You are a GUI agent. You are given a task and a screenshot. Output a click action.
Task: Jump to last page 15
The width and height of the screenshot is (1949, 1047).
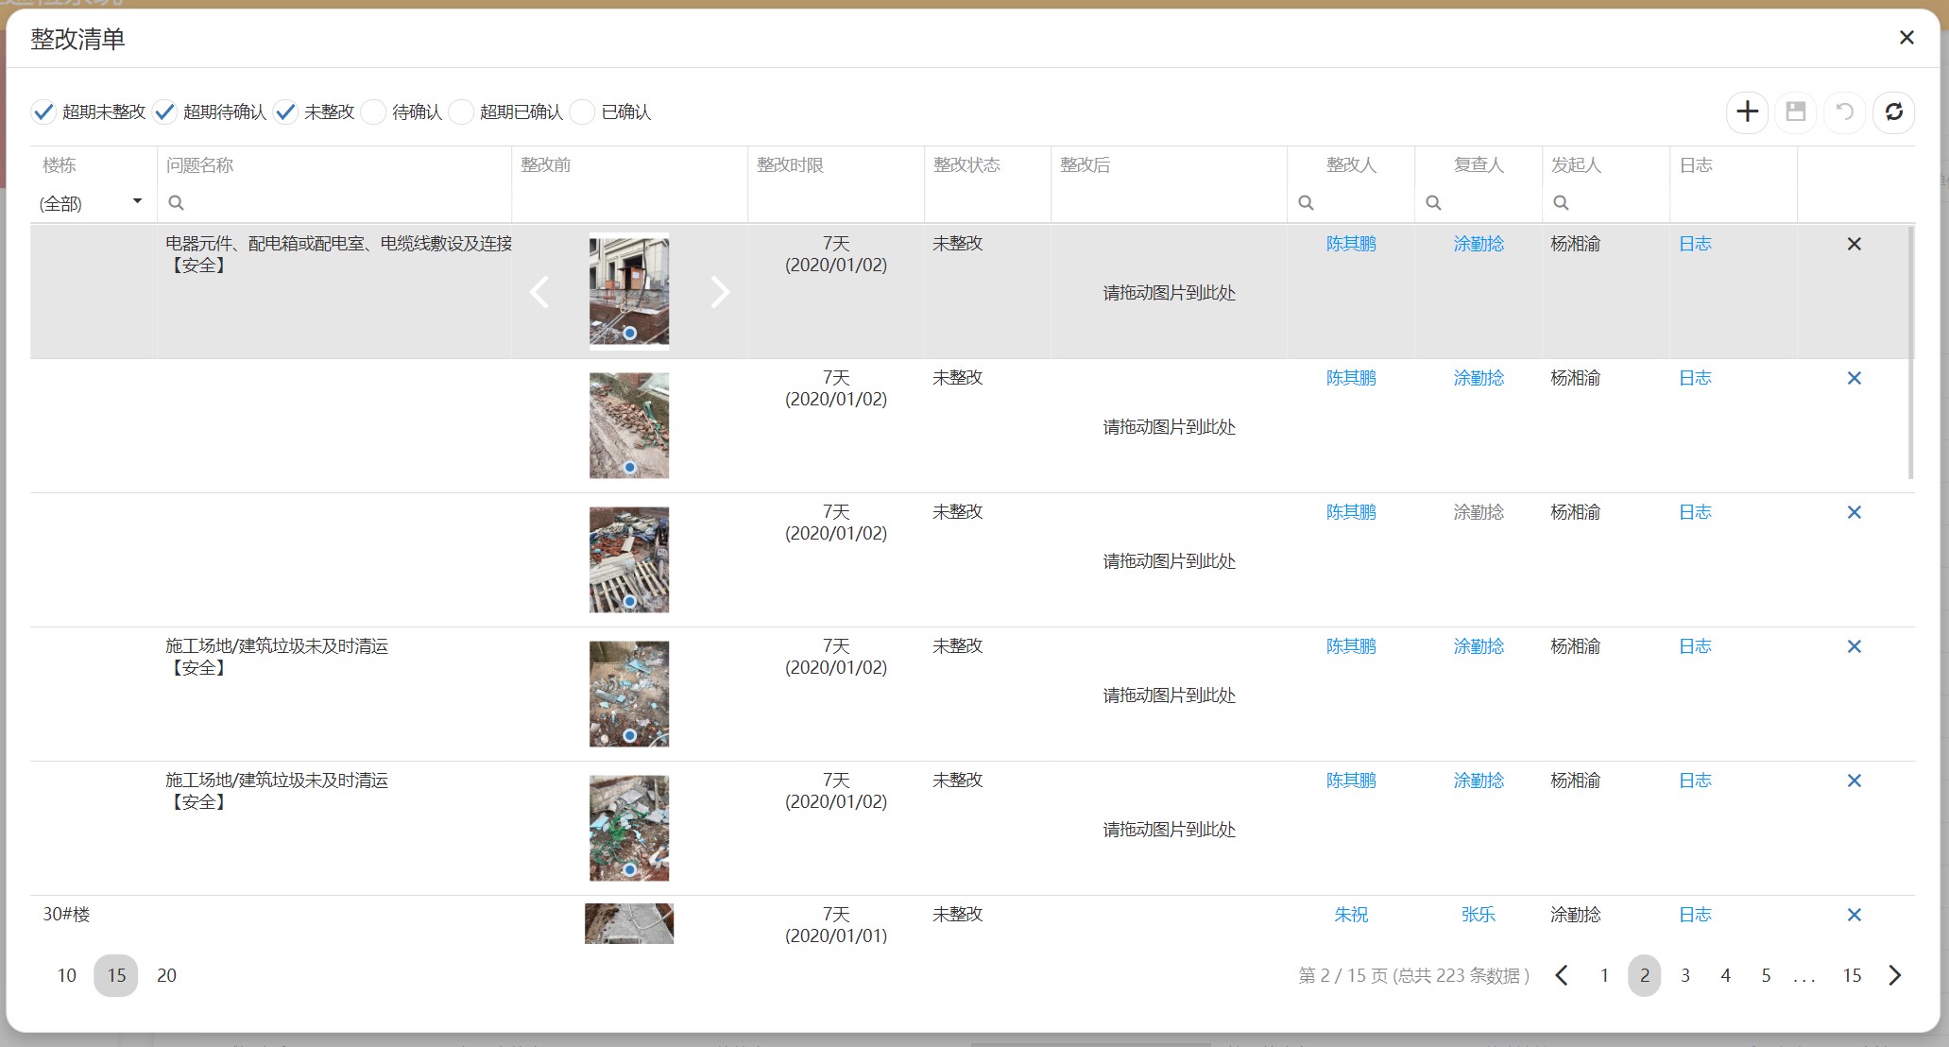tap(1852, 975)
